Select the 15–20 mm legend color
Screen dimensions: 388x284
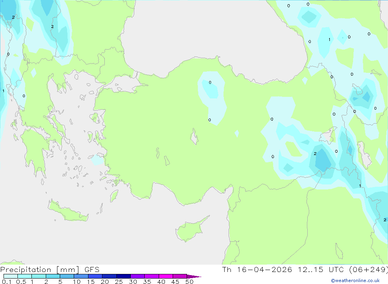(x=95, y=276)
